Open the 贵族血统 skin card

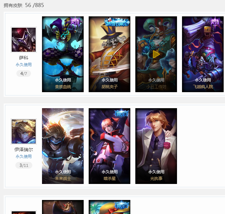63,54
